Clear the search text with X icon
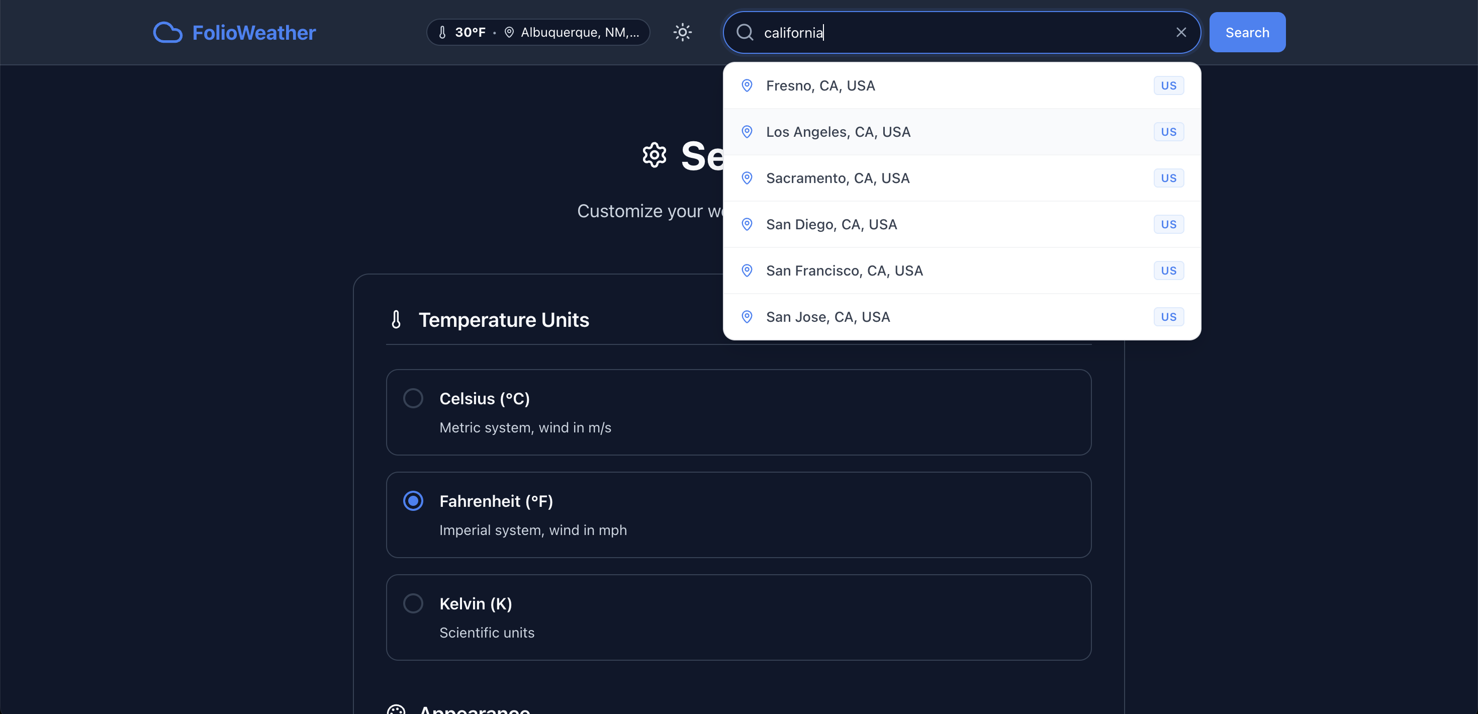 coord(1181,33)
